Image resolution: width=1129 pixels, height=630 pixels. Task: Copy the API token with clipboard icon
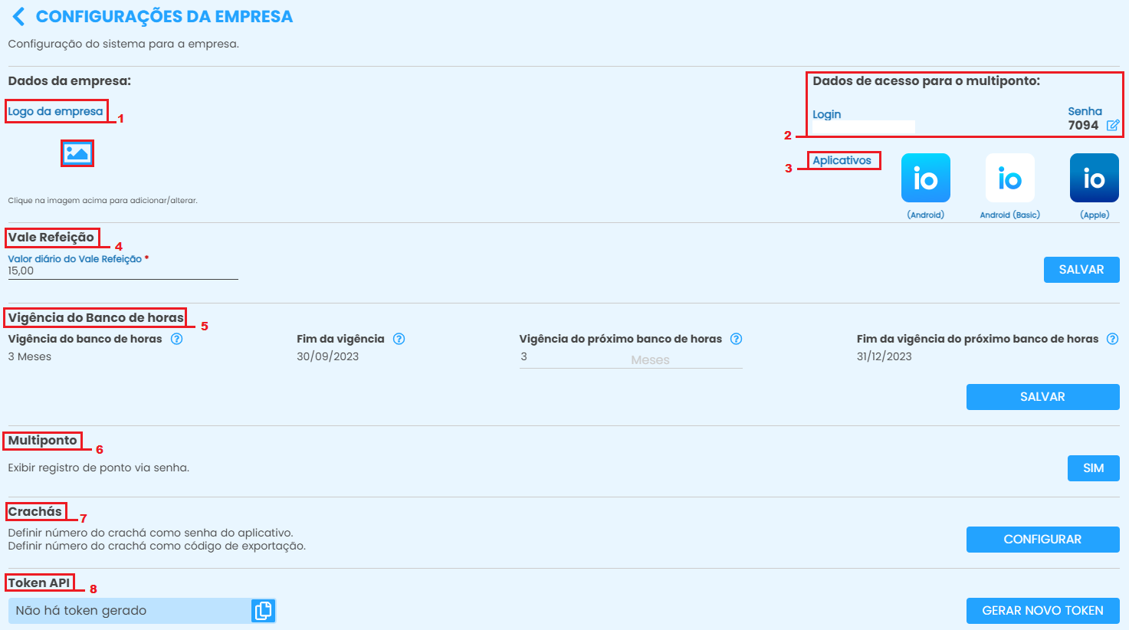click(262, 611)
